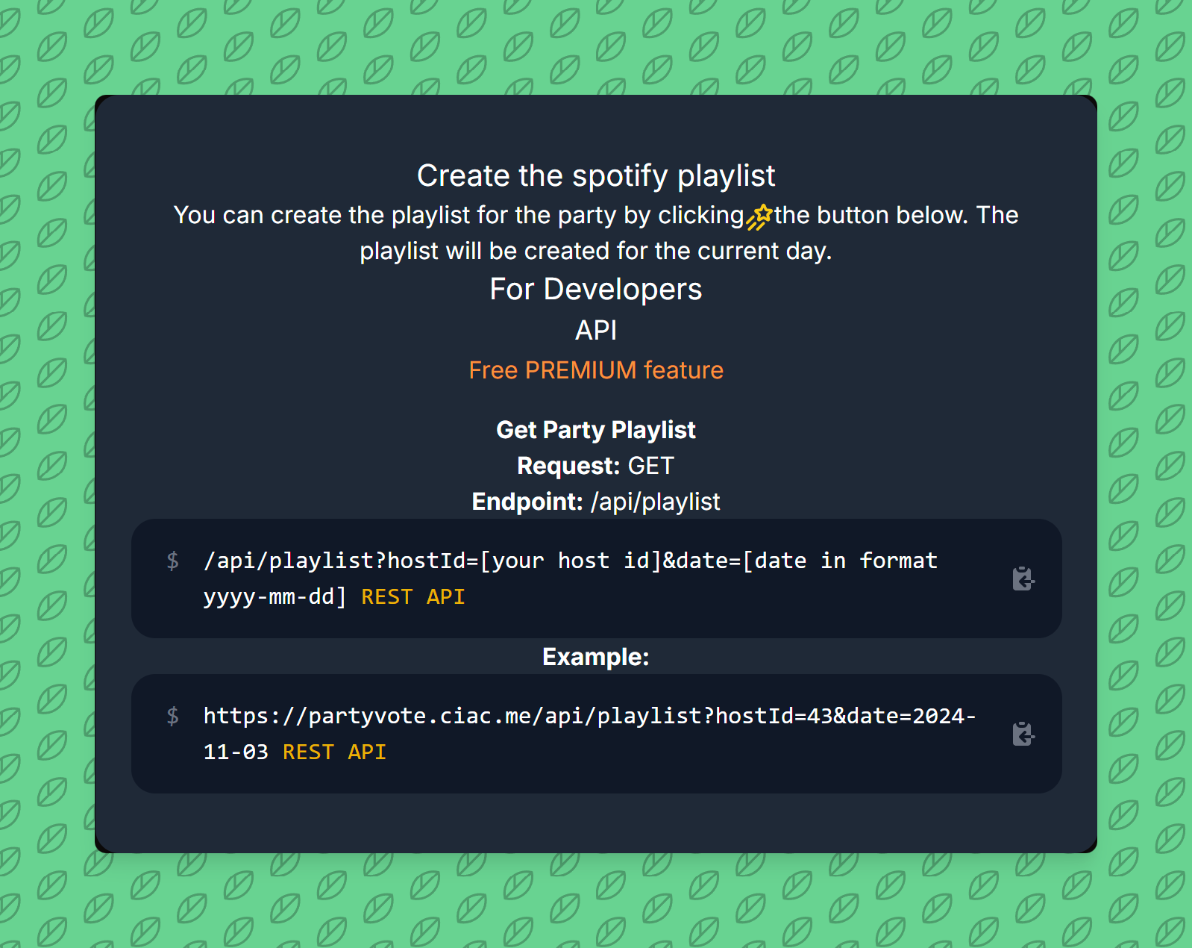1192x948 pixels.
Task: Click the For Developers section header
Action: 595,289
